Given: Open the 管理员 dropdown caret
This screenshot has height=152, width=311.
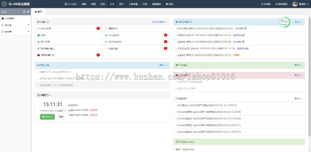Looking at the screenshot, I should [308, 4].
